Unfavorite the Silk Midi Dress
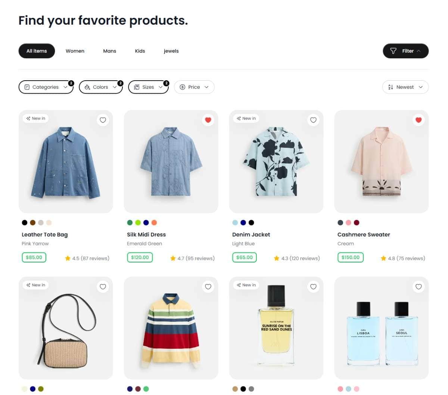Image resolution: width=448 pixels, height=395 pixels. pyautogui.click(x=208, y=120)
